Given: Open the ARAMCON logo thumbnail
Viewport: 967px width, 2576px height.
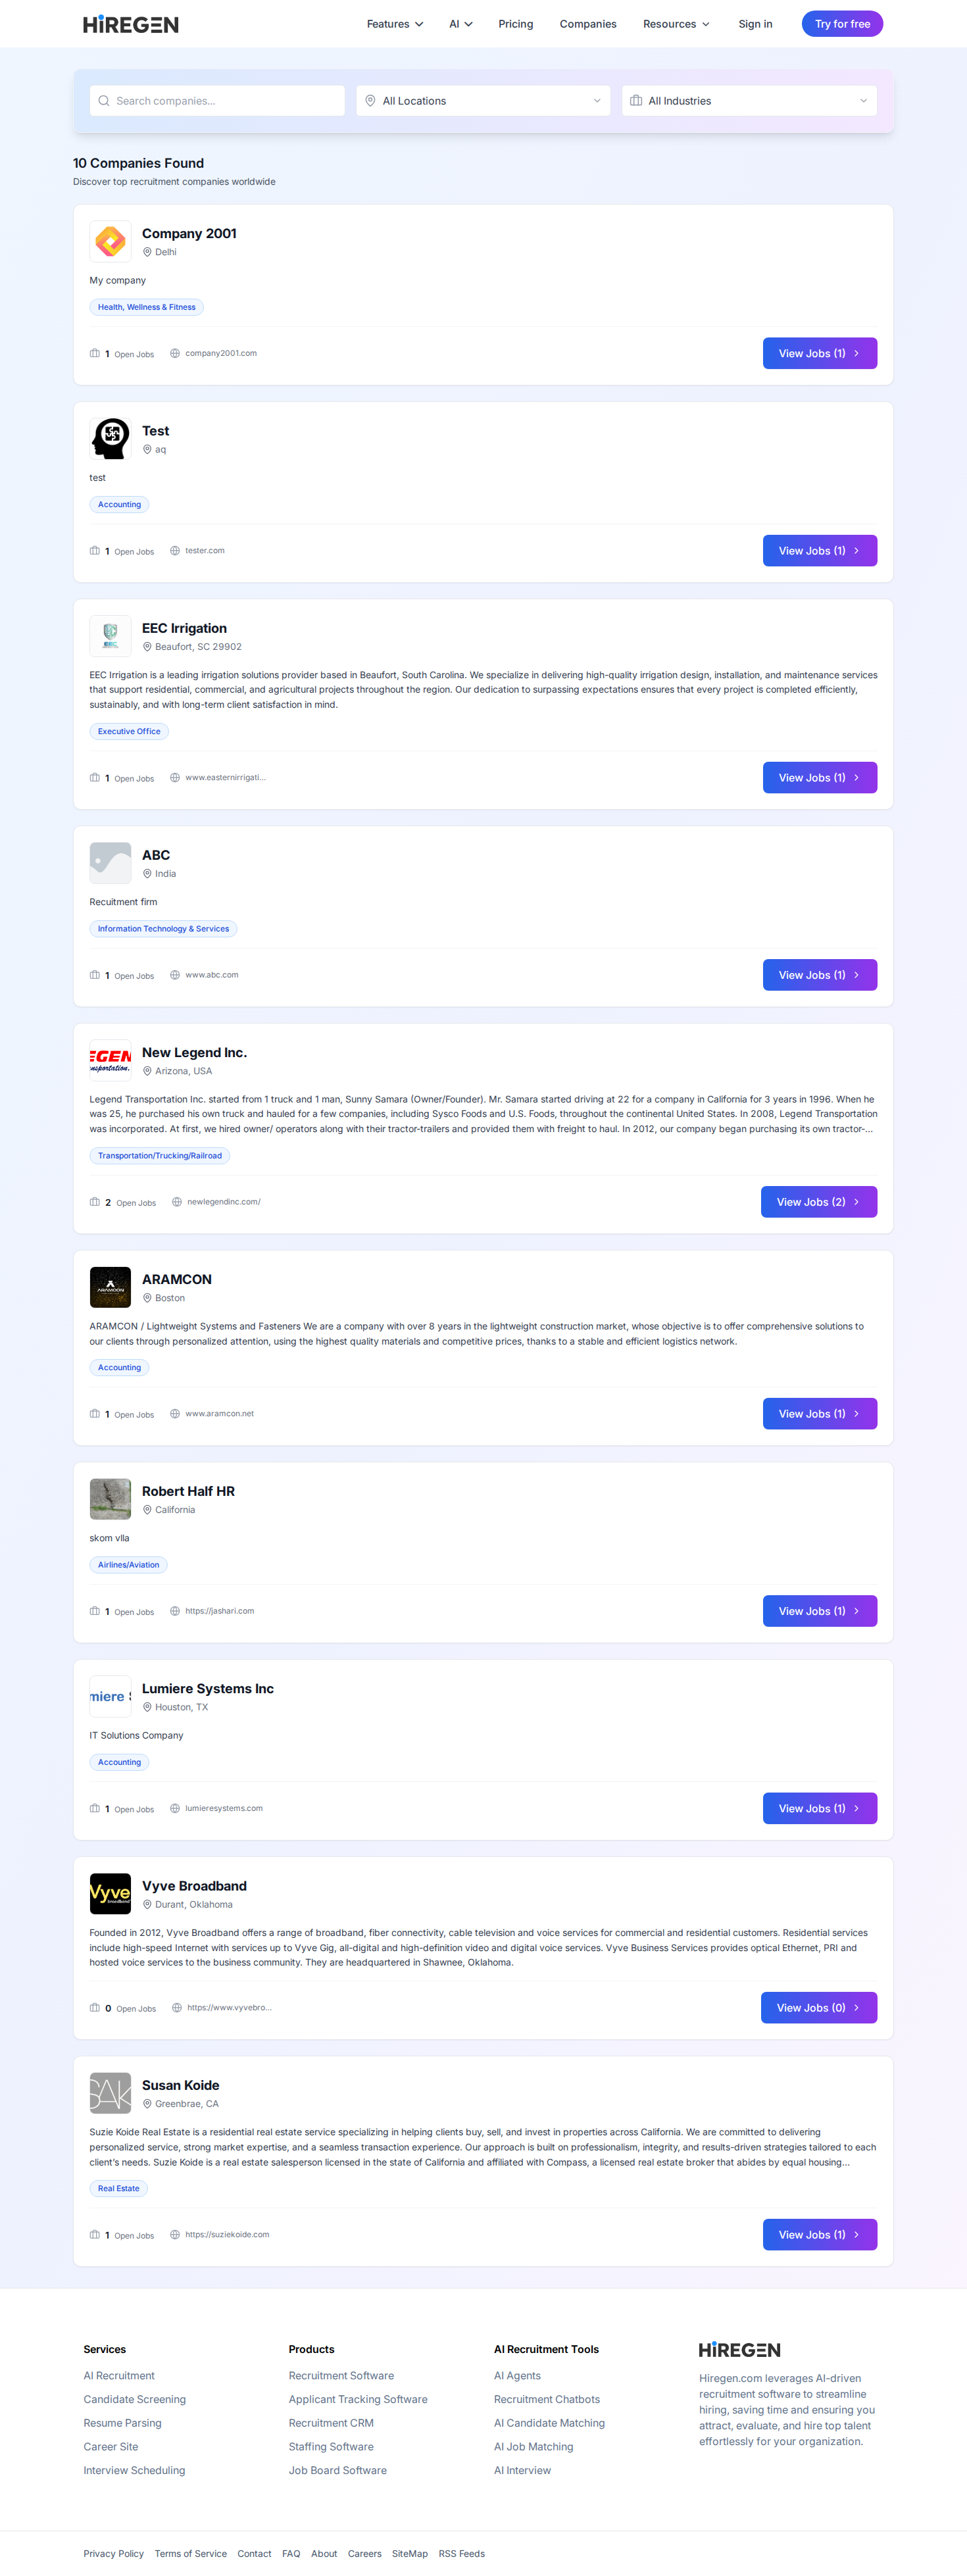Looking at the screenshot, I should coord(110,1287).
